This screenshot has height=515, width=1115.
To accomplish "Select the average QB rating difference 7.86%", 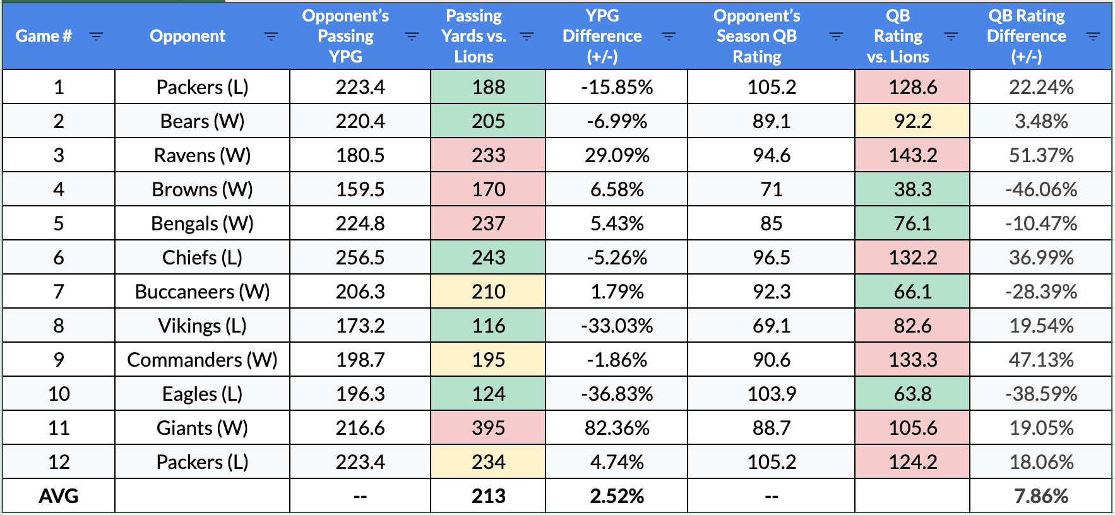I will coord(1040,496).
